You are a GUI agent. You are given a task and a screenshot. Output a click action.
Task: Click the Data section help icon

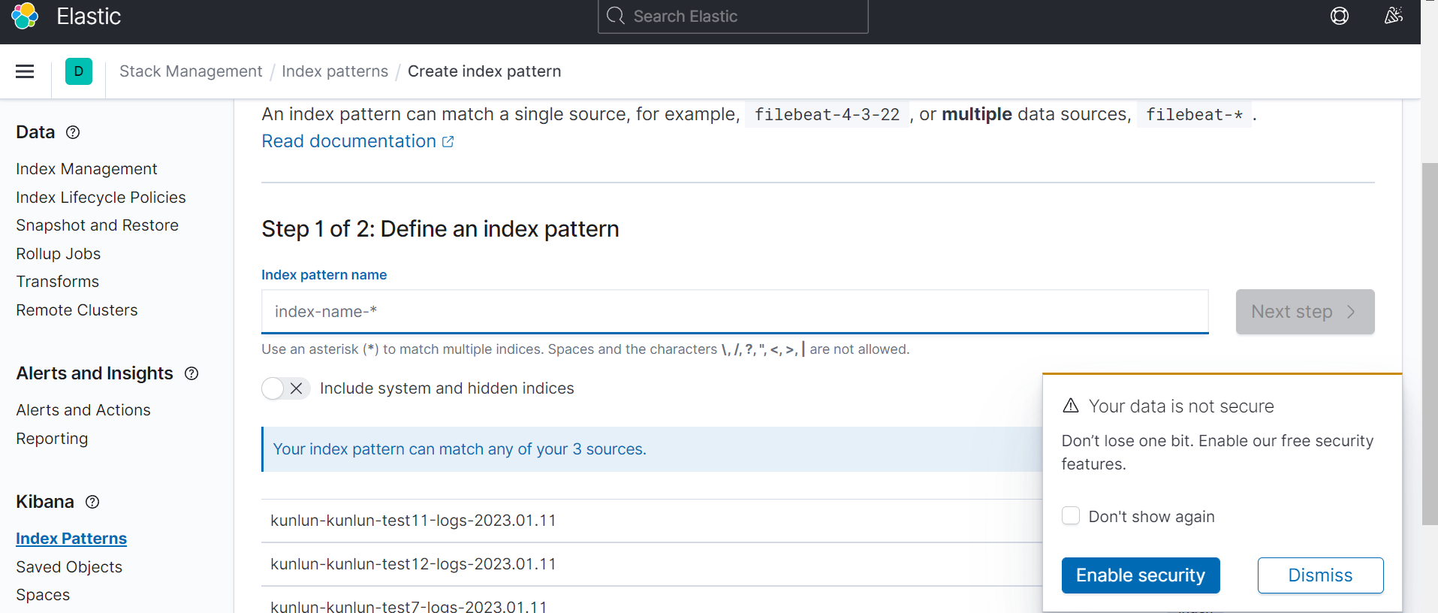(x=73, y=132)
